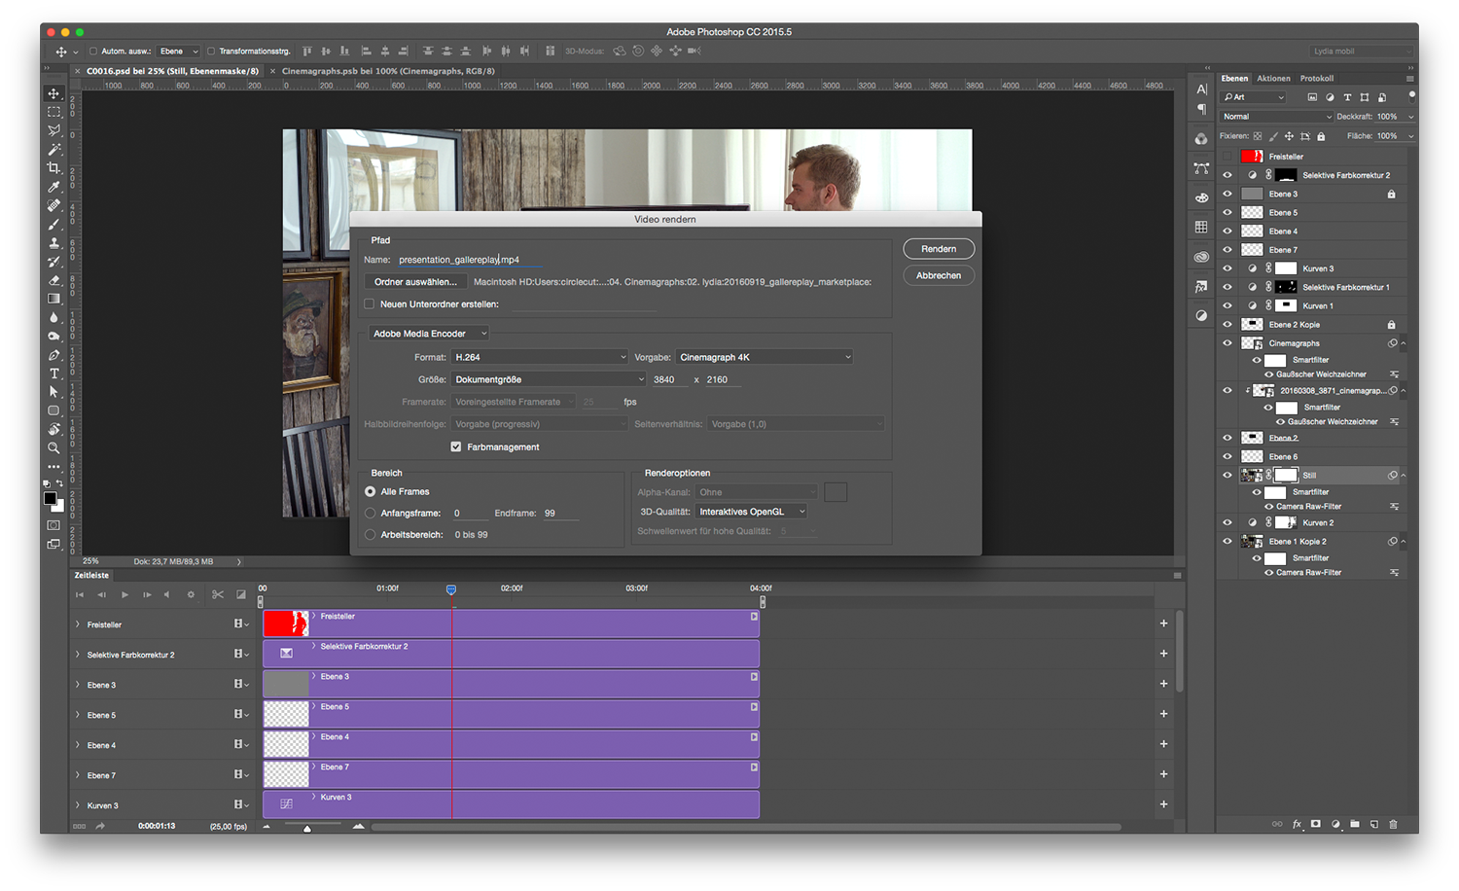1459x891 pixels.
Task: Enable the Neuen Unterordner erstellen checkbox
Action: (370, 304)
